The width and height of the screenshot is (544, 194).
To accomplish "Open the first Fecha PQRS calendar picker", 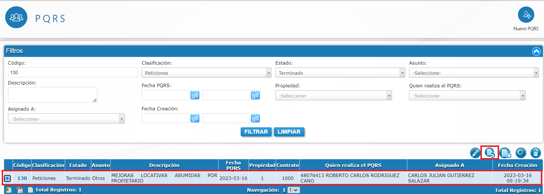I will pos(195,95).
